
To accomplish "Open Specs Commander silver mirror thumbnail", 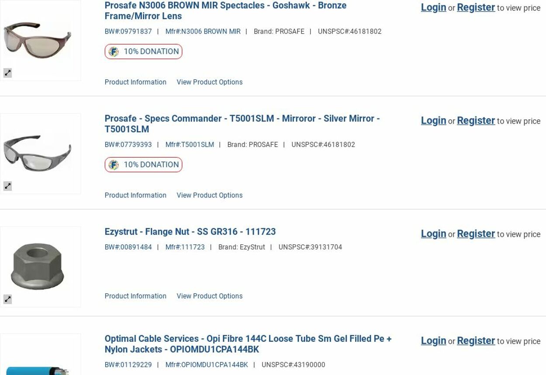I will [38, 153].
